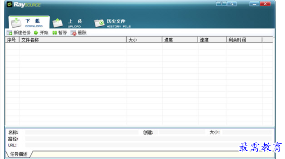This screenshot has width=285, height=159.
Task: Click the 名称 field in details panel
Action: [81, 132]
